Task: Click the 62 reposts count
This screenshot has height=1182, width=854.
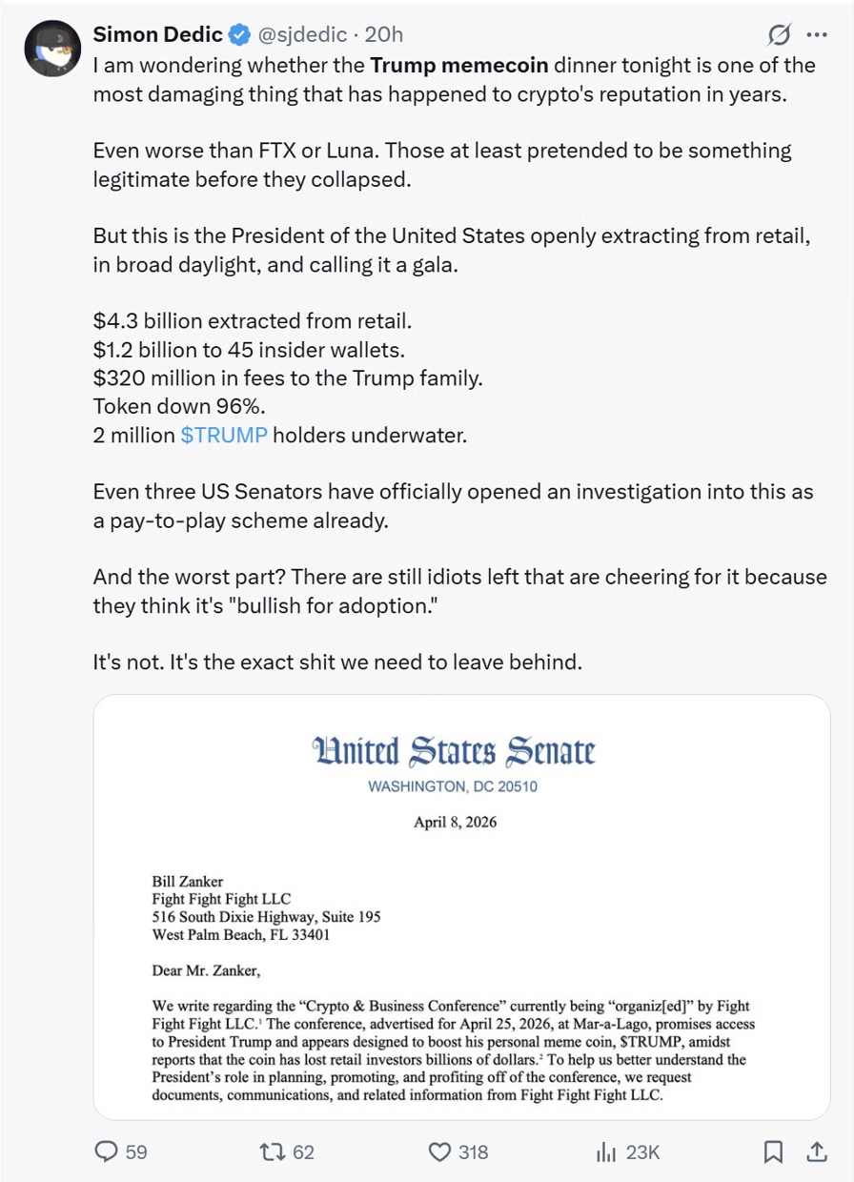Action: [303, 1151]
